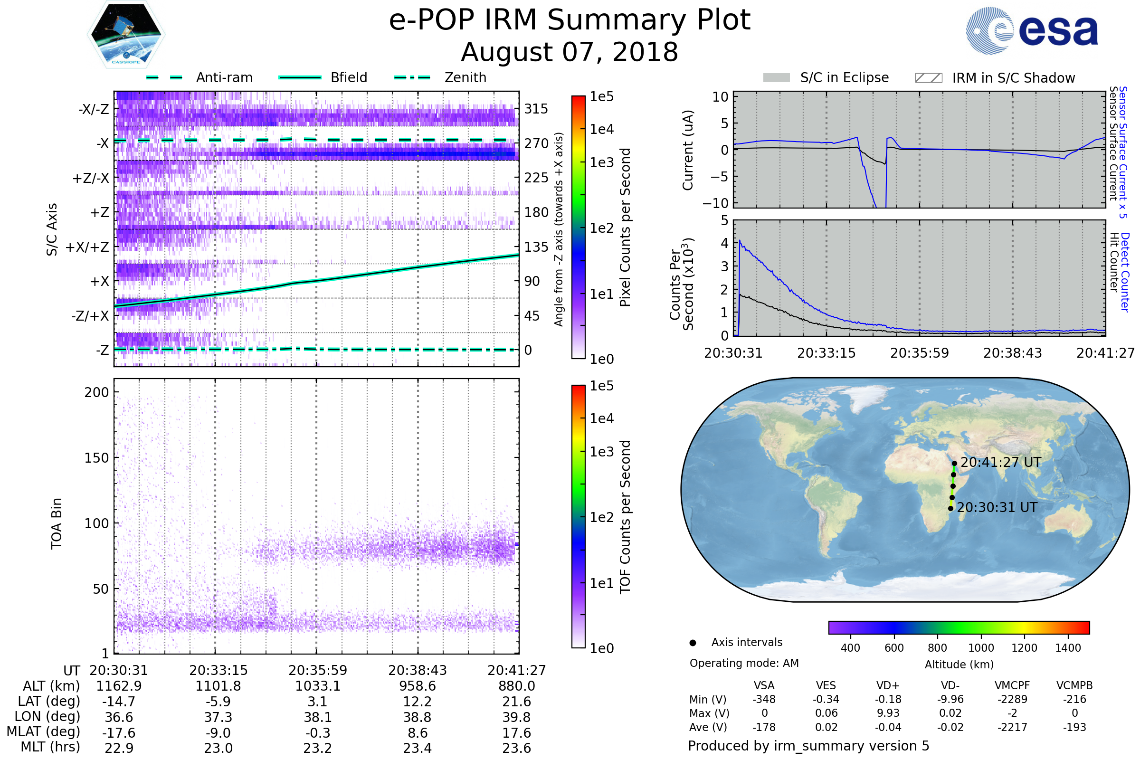Viewport: 1140px width, 760px height.
Task: Click the Produced by irm_summary version 5 text
Action: [808, 746]
